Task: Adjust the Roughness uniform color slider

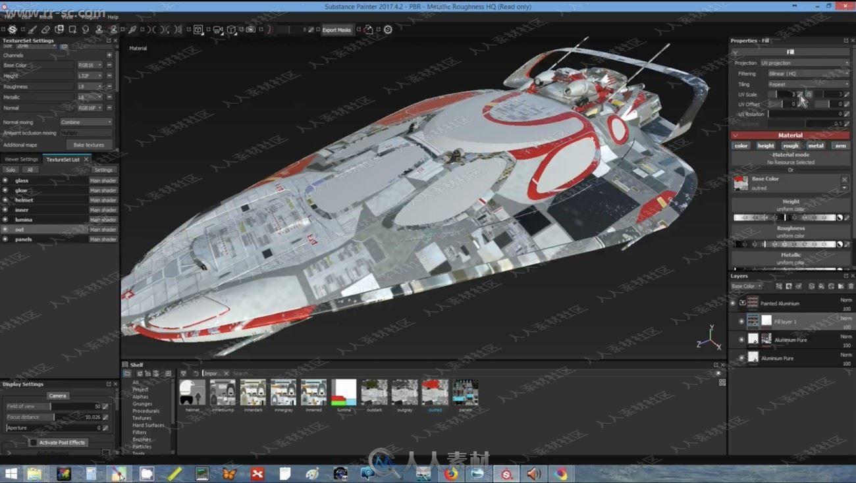Action: (784, 244)
